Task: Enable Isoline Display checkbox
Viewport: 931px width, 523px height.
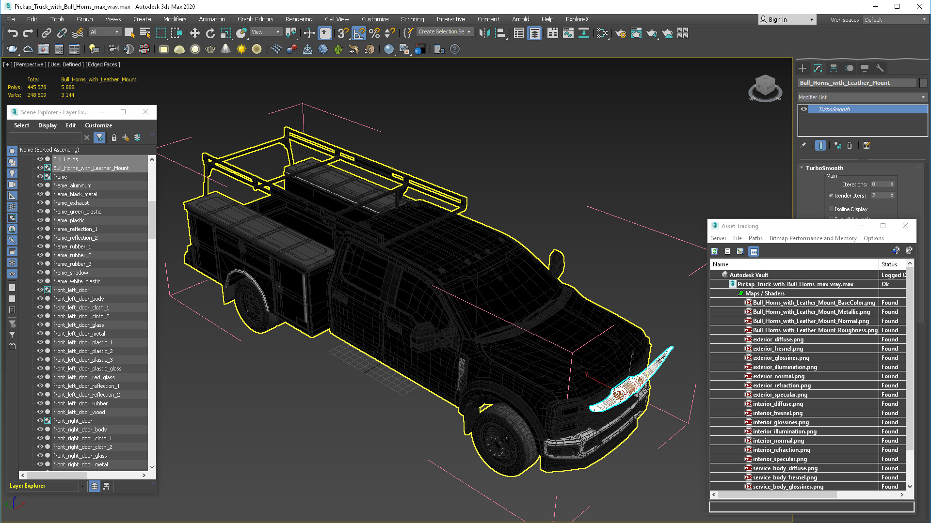Action: (831, 209)
